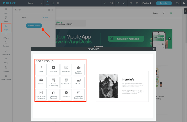Switch to mobile device view
Viewport: 187px width, 122px height.
click(x=58, y=3)
